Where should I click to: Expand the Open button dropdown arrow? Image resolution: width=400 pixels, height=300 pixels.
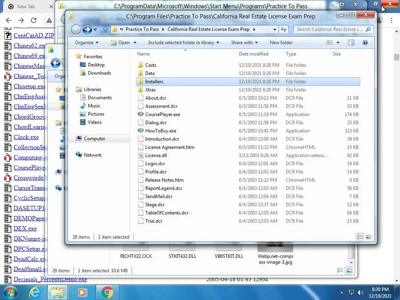[135, 43]
